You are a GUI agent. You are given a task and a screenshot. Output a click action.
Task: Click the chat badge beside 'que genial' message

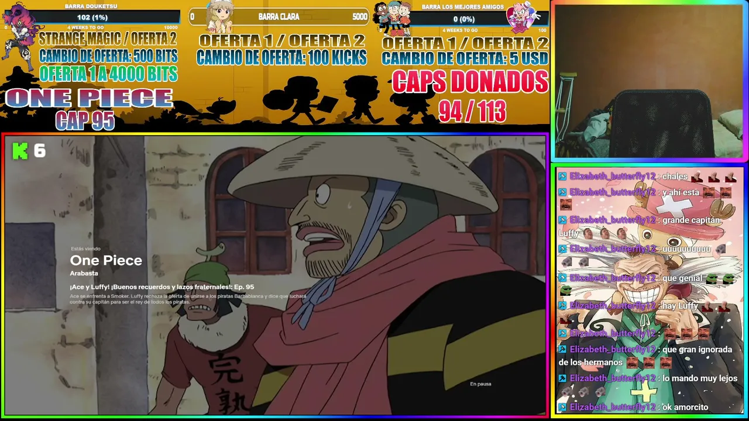click(562, 278)
